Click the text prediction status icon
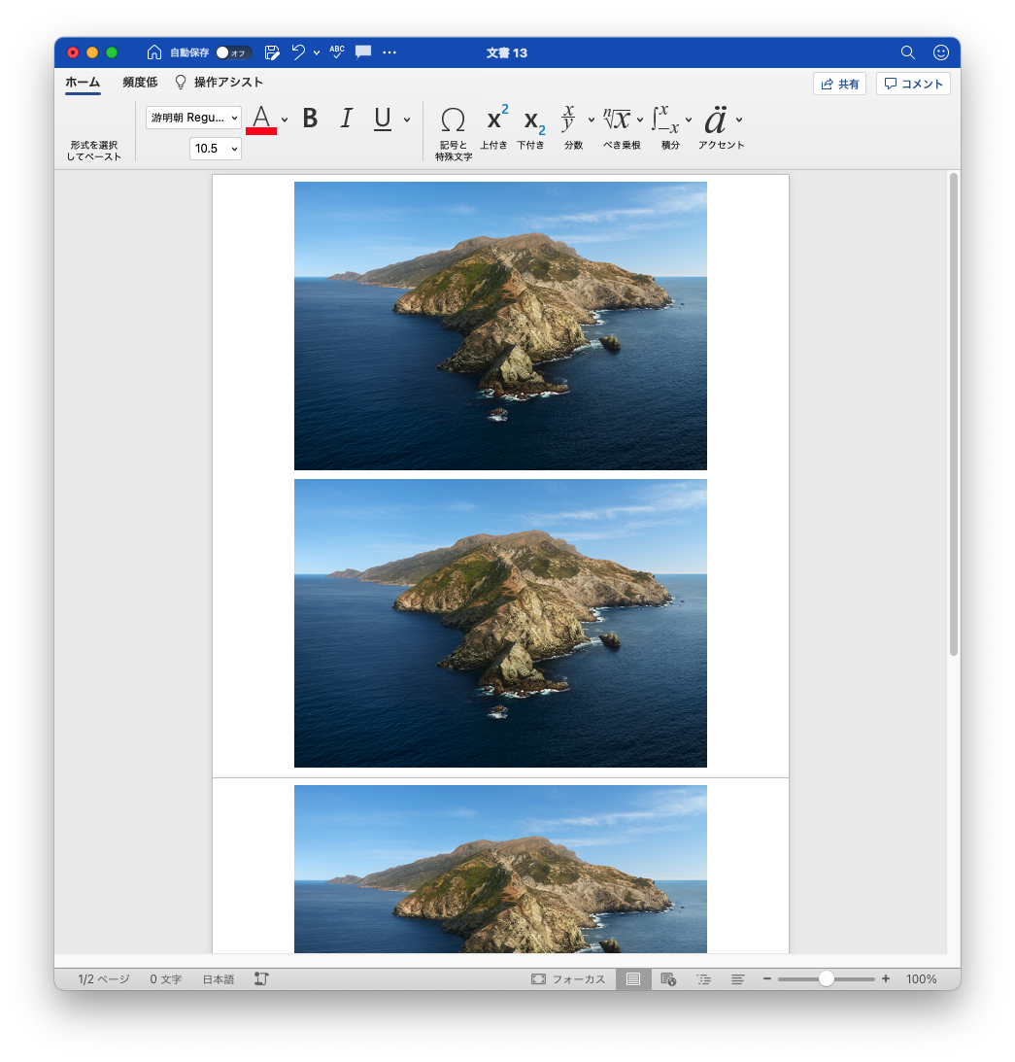This screenshot has height=1062, width=1015. [x=261, y=978]
